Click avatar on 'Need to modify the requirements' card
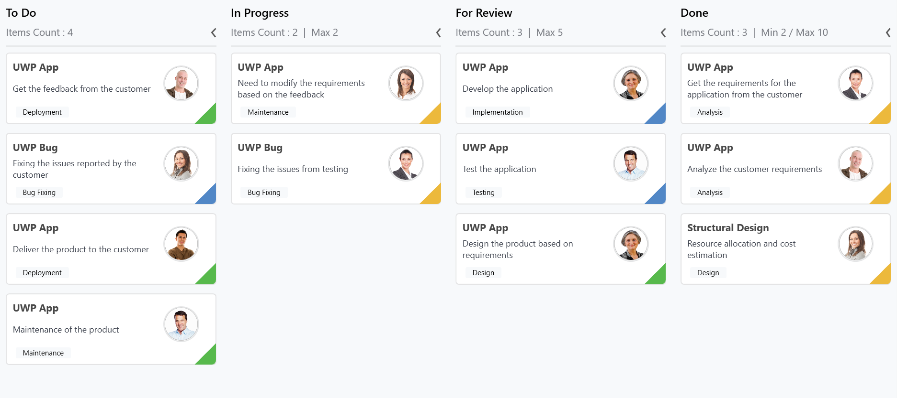 pyautogui.click(x=406, y=83)
